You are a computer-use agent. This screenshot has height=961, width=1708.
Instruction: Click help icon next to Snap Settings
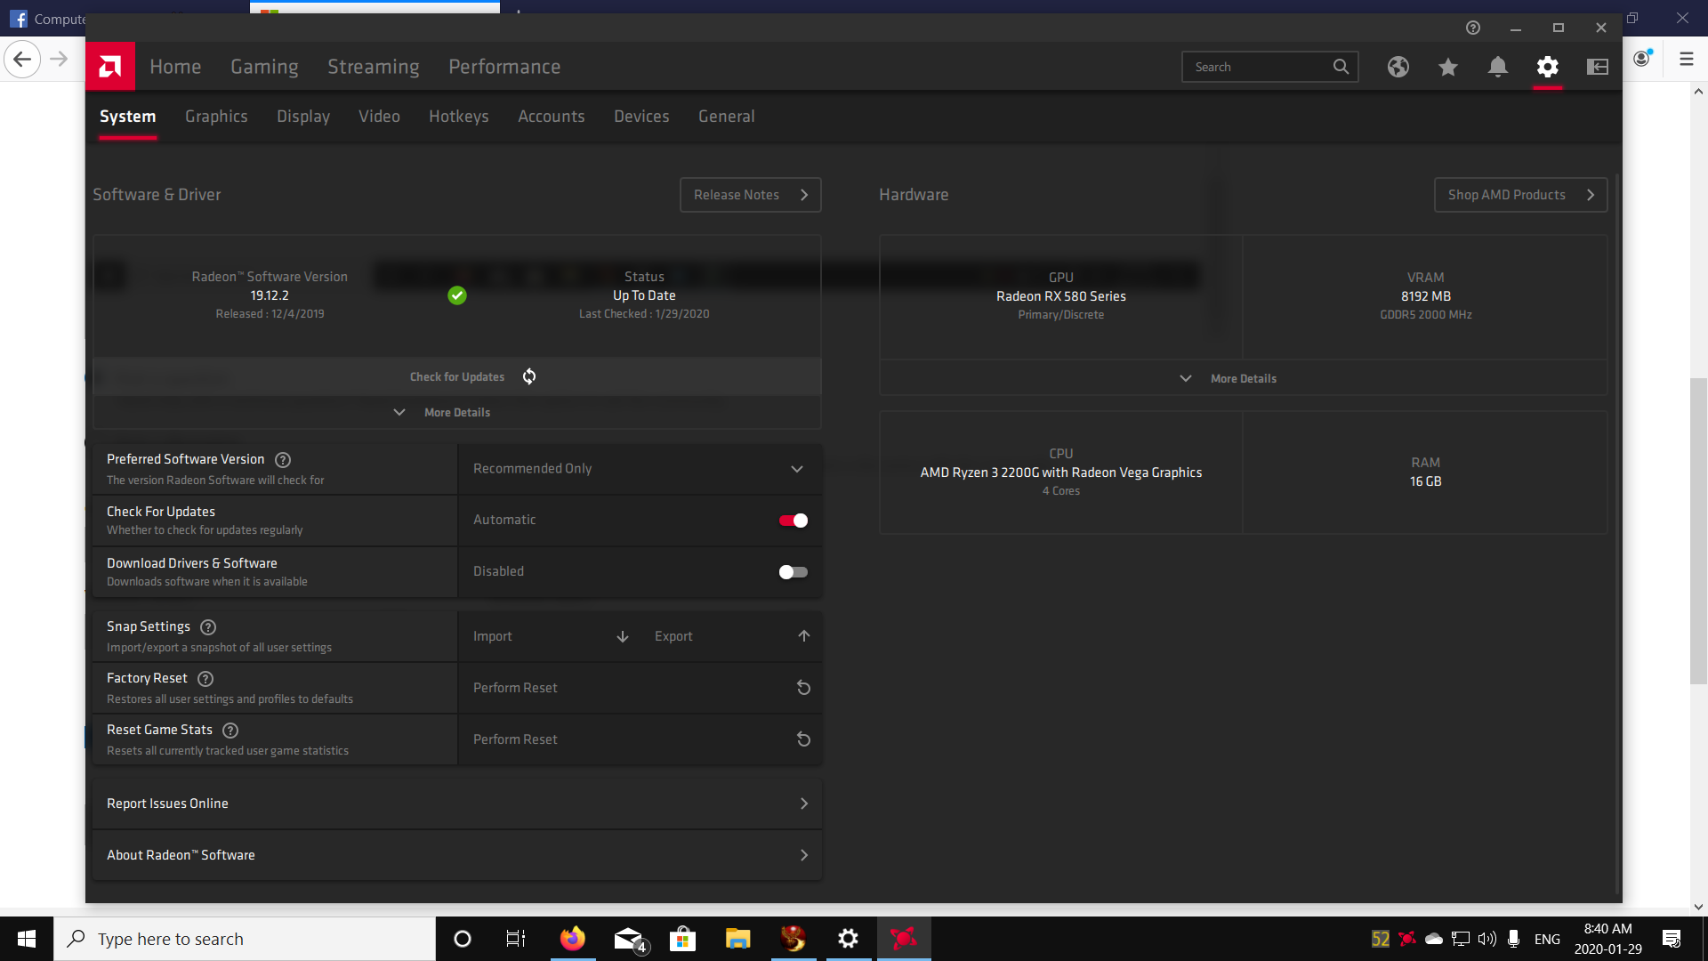pyautogui.click(x=208, y=627)
